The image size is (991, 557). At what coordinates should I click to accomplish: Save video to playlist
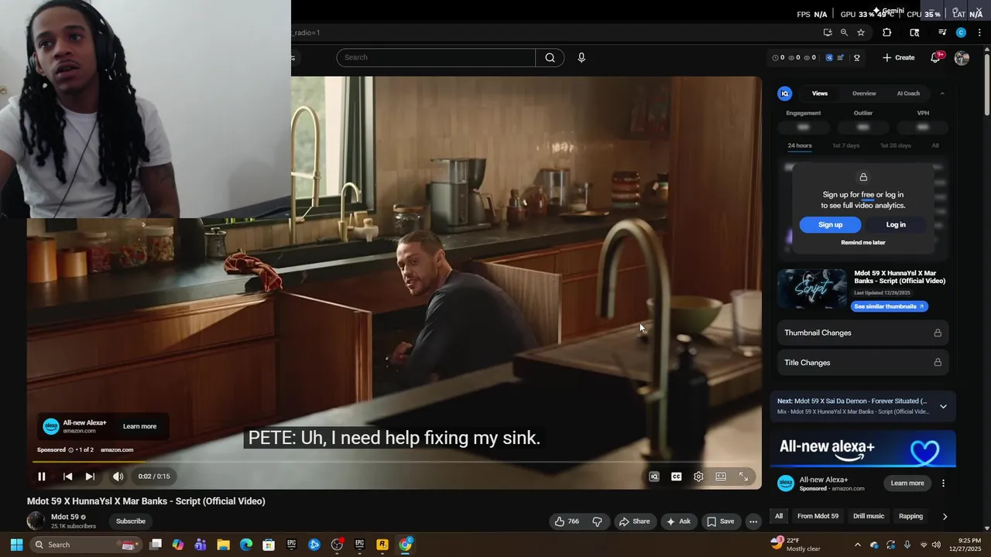[721, 521]
